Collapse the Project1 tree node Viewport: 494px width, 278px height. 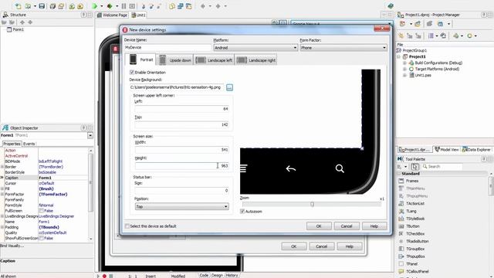click(399, 56)
